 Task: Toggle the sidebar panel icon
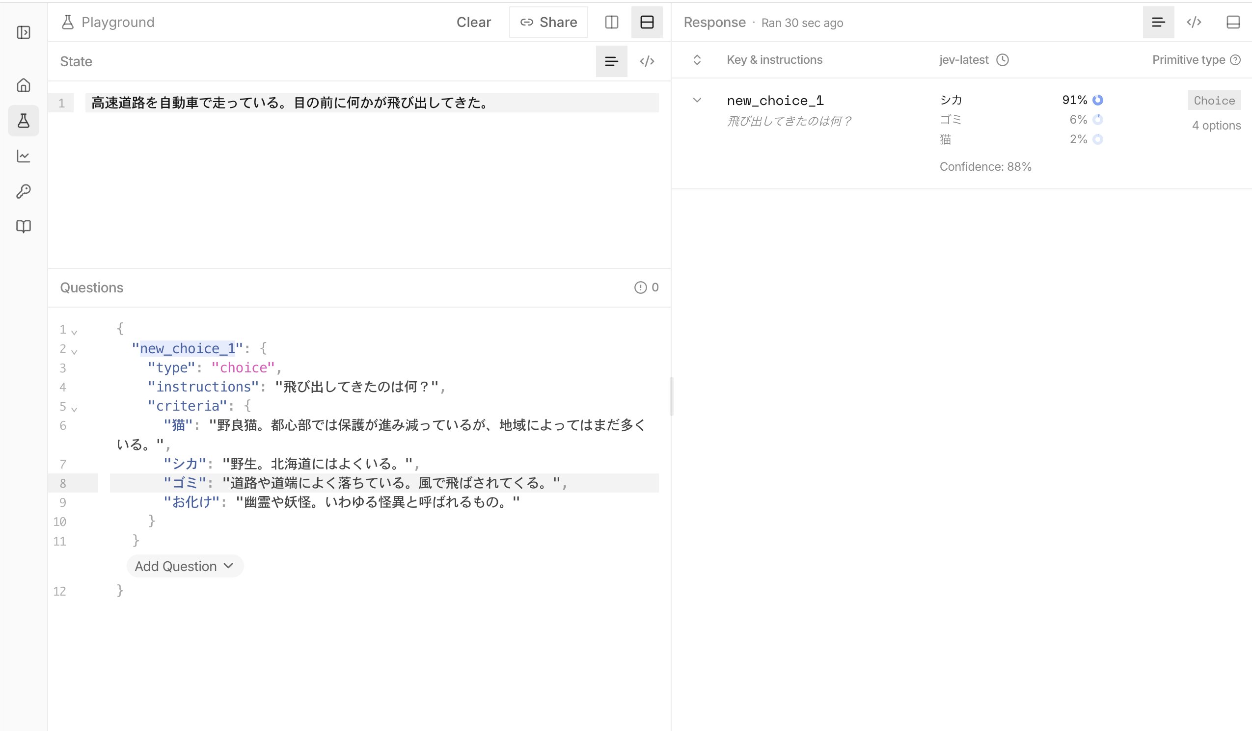click(24, 33)
